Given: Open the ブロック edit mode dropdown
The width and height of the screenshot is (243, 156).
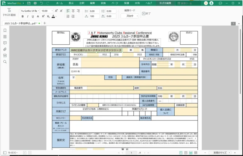Looking at the screenshot, I should click(130, 16).
